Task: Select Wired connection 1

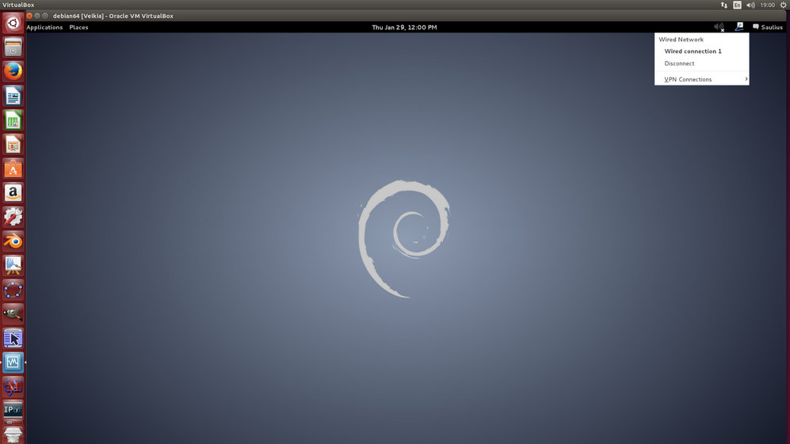Action: (693, 51)
